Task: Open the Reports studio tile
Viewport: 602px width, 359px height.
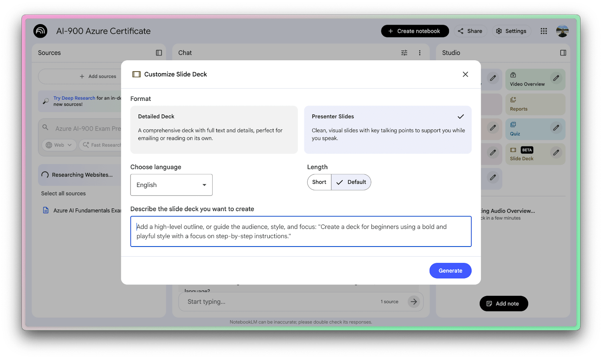Action: coord(535,104)
